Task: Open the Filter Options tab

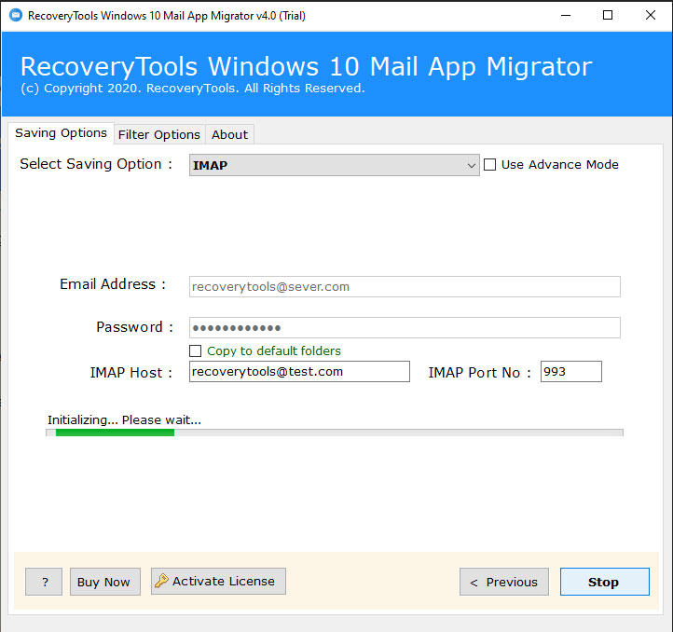Action: pyautogui.click(x=159, y=135)
